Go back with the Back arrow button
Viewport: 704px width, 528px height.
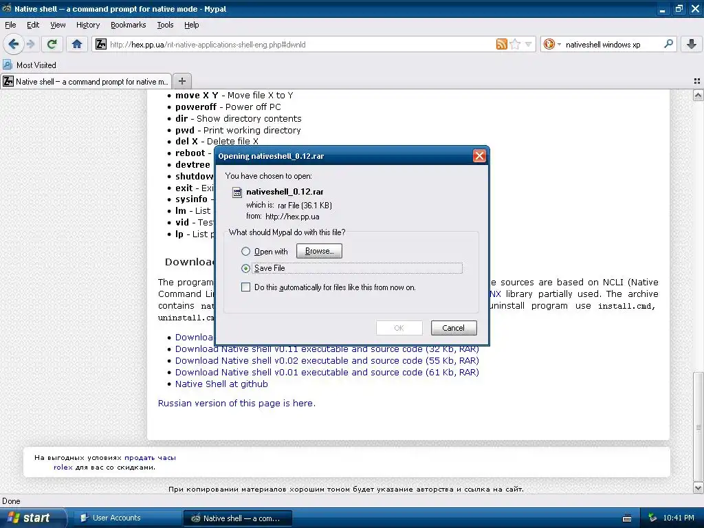point(14,44)
